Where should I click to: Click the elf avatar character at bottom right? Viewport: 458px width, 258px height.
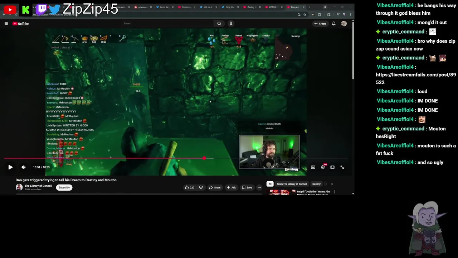[428, 228]
